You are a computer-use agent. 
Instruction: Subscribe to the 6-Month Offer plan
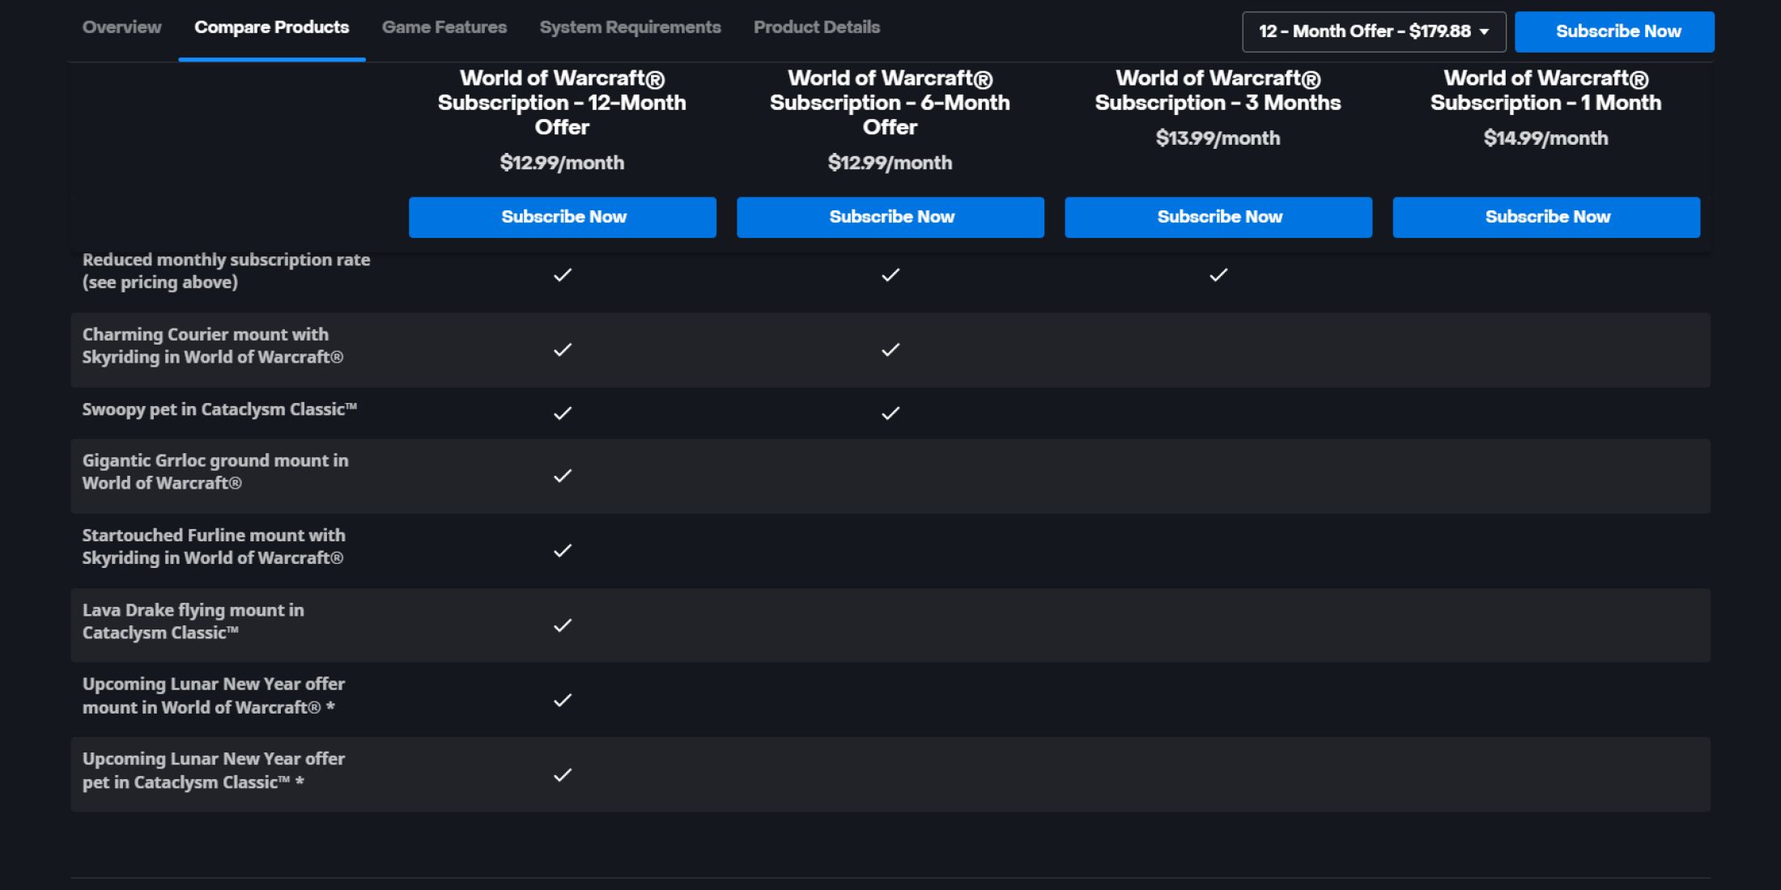coord(890,217)
